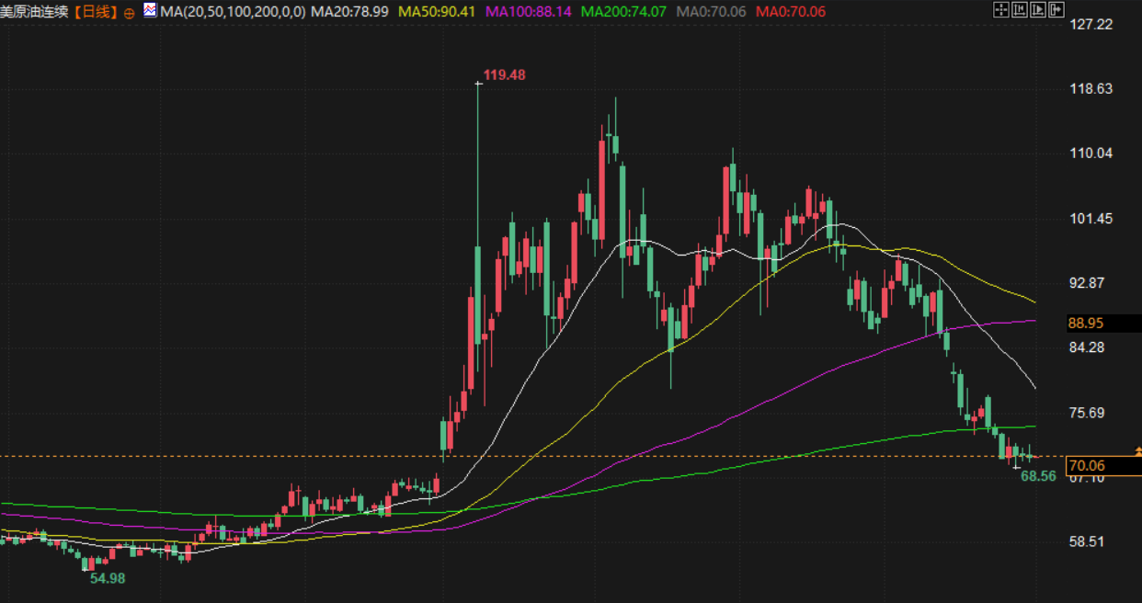
Task: Open MA(20,50,100,200,0,0) parameter settings
Action: [x=233, y=12]
